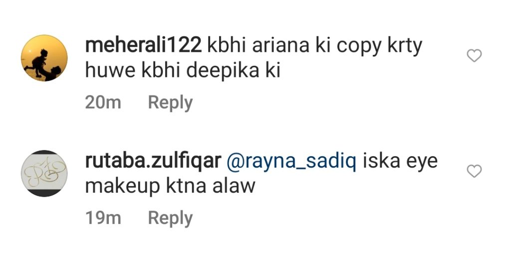Like meherali122's comment with the heart
The width and height of the screenshot is (511, 259).
point(474,56)
